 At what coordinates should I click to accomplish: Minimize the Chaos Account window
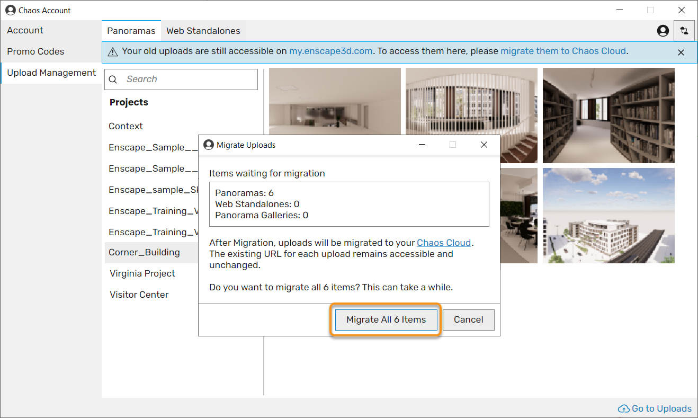point(619,10)
